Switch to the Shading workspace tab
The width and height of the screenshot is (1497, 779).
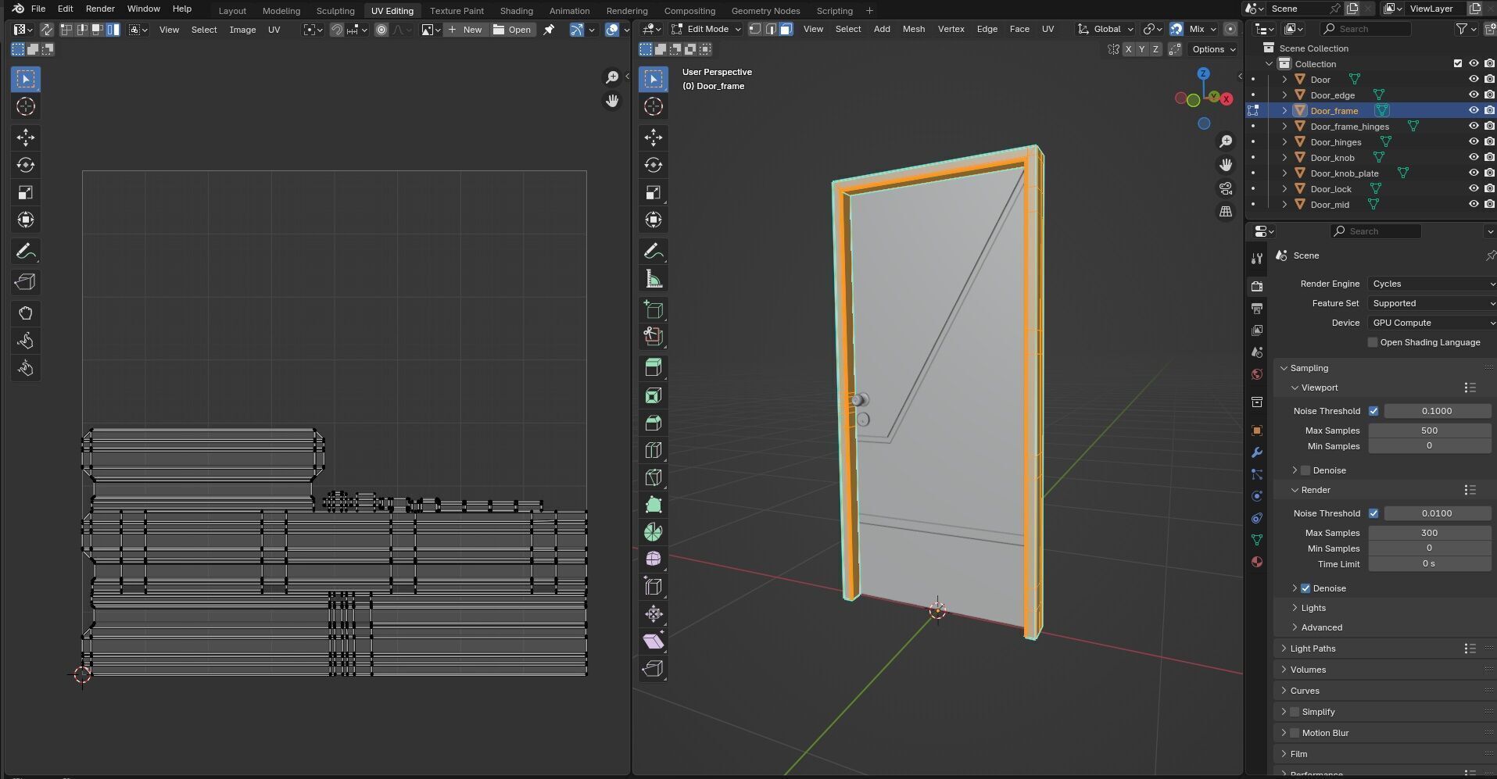pyautogui.click(x=516, y=11)
